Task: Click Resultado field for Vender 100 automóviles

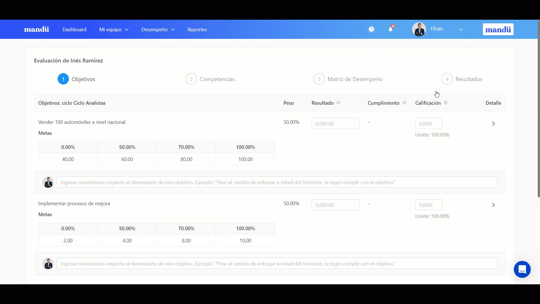Action: click(x=335, y=124)
